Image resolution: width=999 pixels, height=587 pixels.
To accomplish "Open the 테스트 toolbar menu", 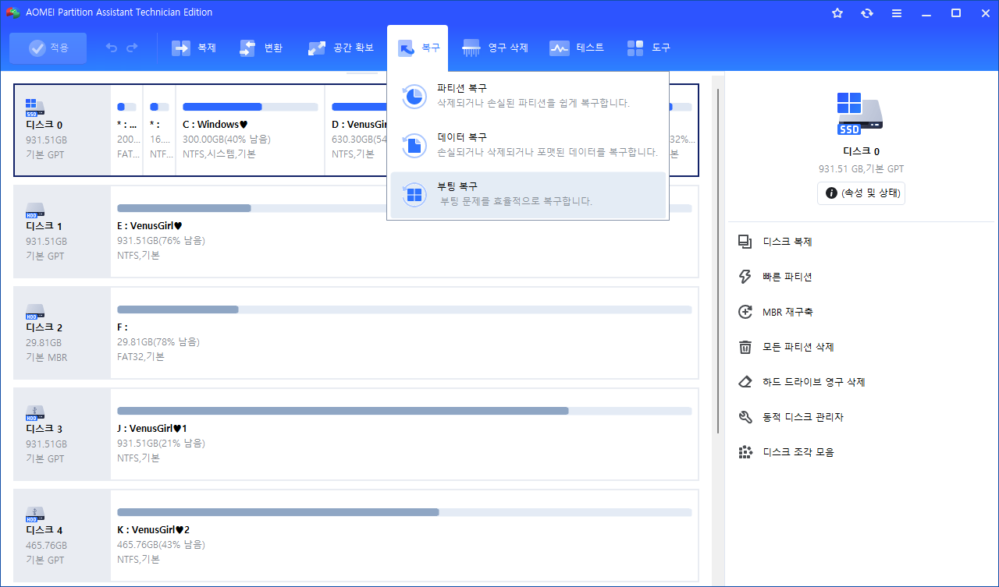I will [577, 48].
